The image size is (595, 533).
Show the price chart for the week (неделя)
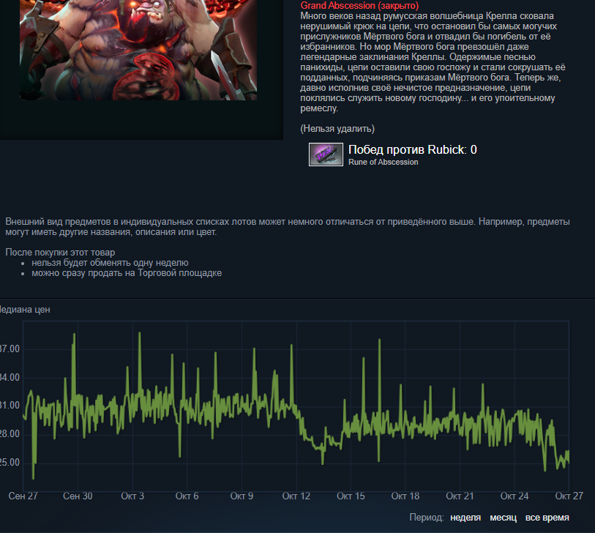point(465,518)
